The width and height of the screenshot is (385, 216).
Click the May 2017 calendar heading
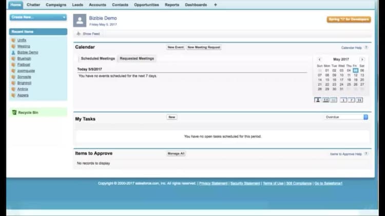[x=341, y=60]
